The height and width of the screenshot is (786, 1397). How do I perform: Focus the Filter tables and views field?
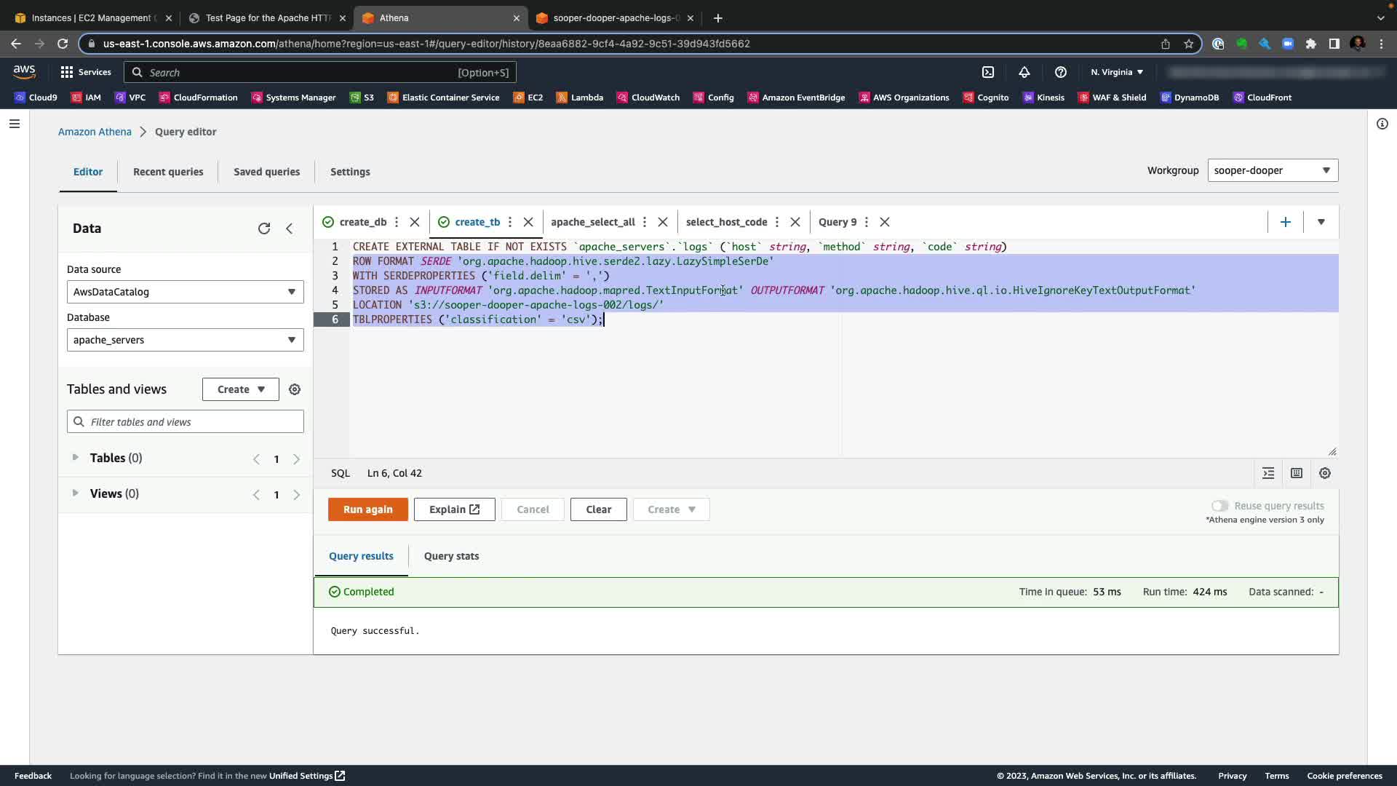193,422
